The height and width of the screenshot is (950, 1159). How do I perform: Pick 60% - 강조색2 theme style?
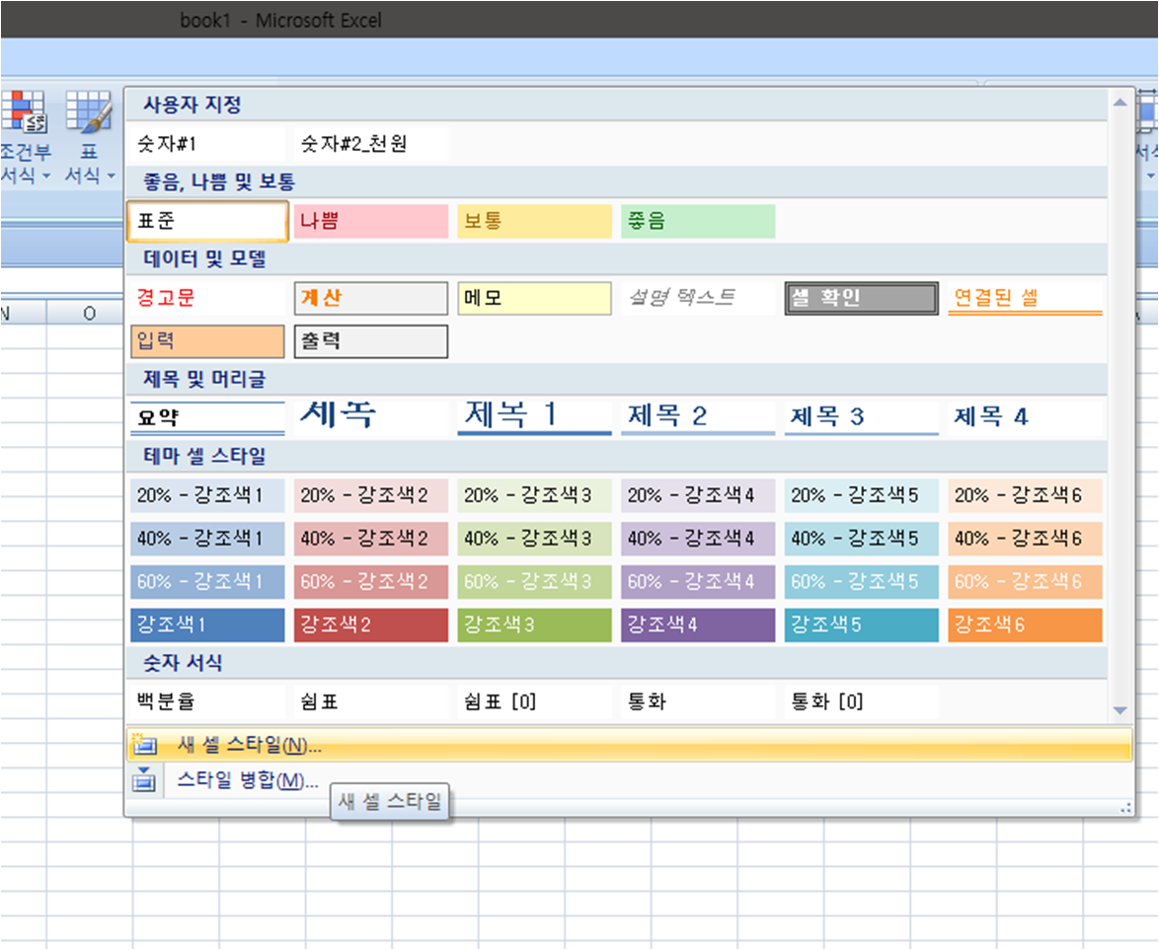[370, 582]
